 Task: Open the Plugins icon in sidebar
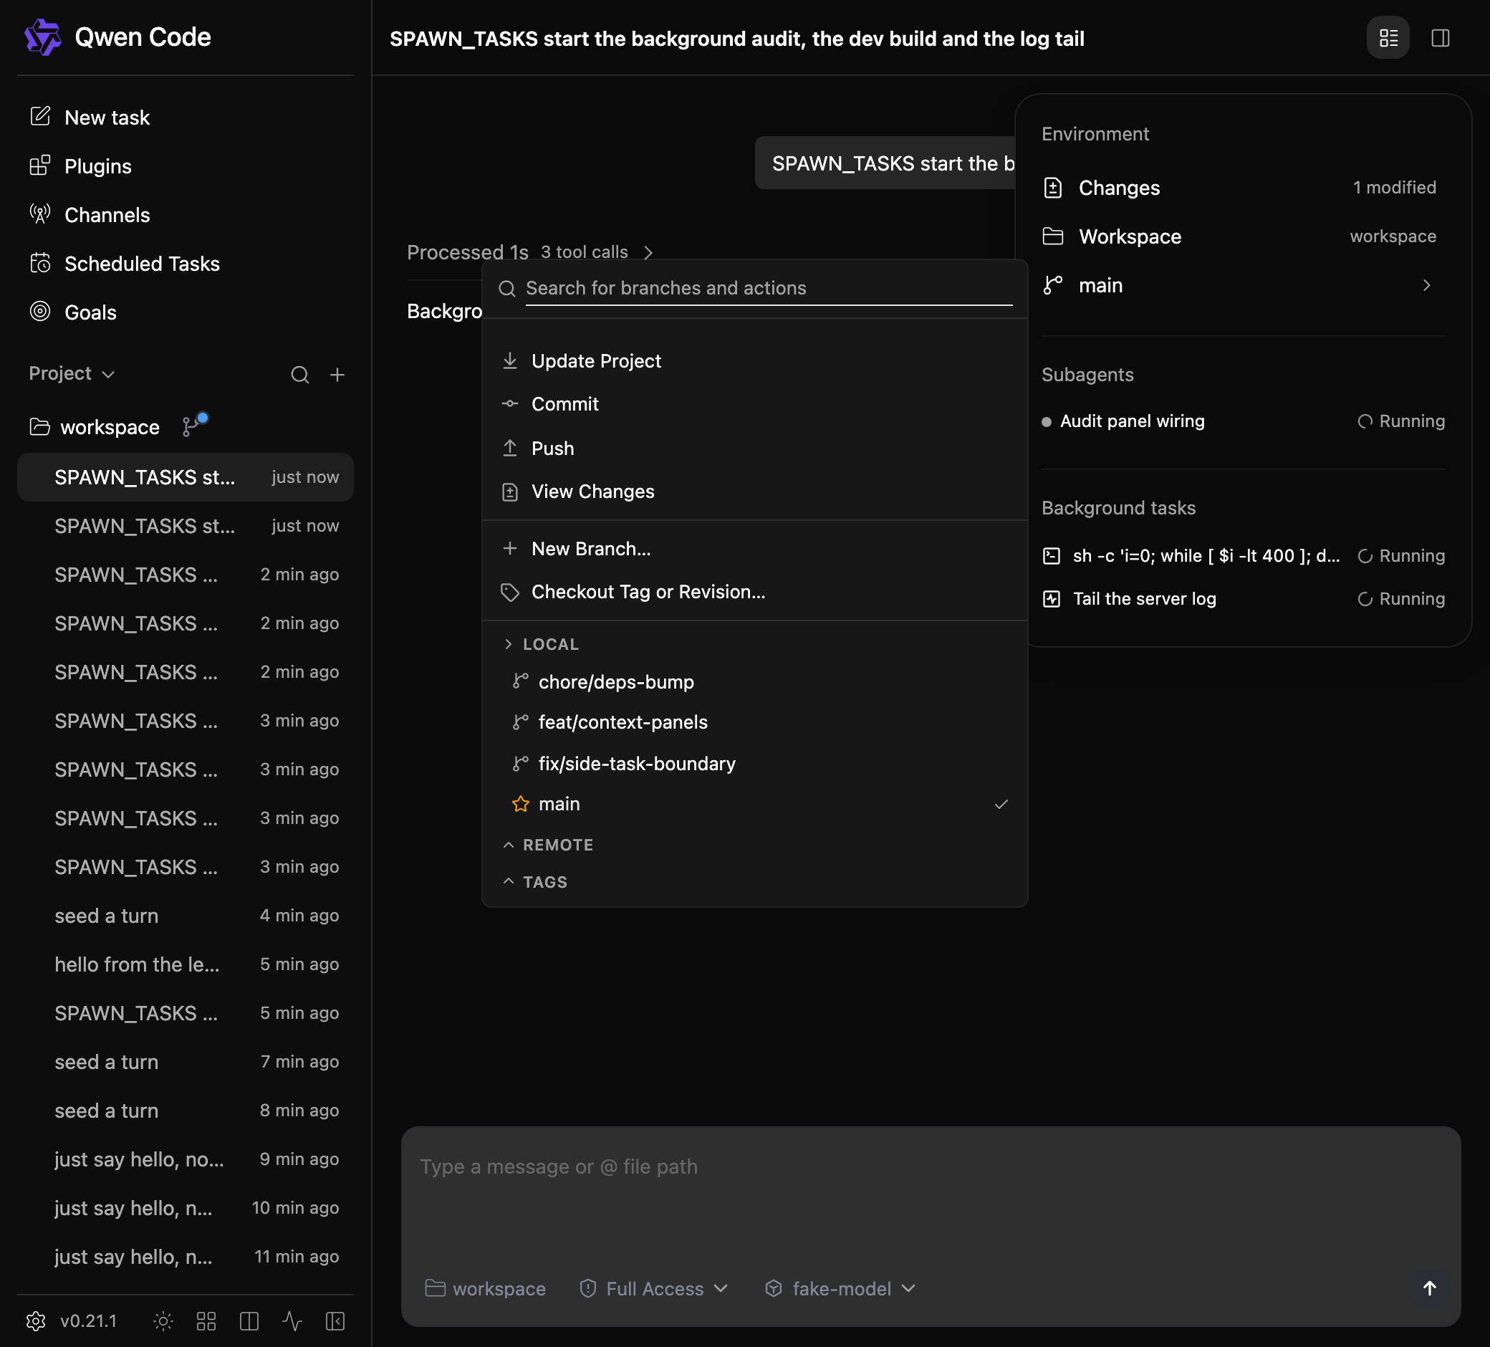pyautogui.click(x=40, y=166)
